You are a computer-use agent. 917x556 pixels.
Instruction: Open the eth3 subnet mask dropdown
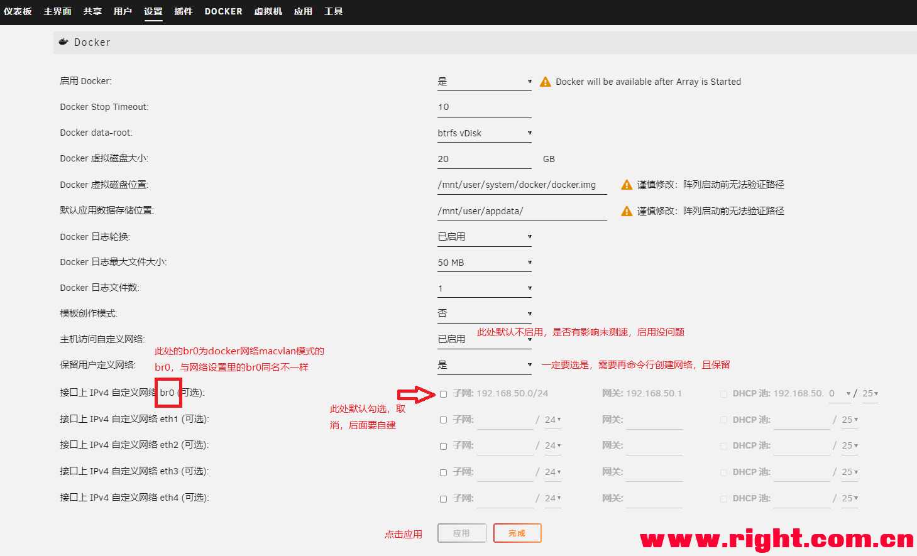click(552, 472)
